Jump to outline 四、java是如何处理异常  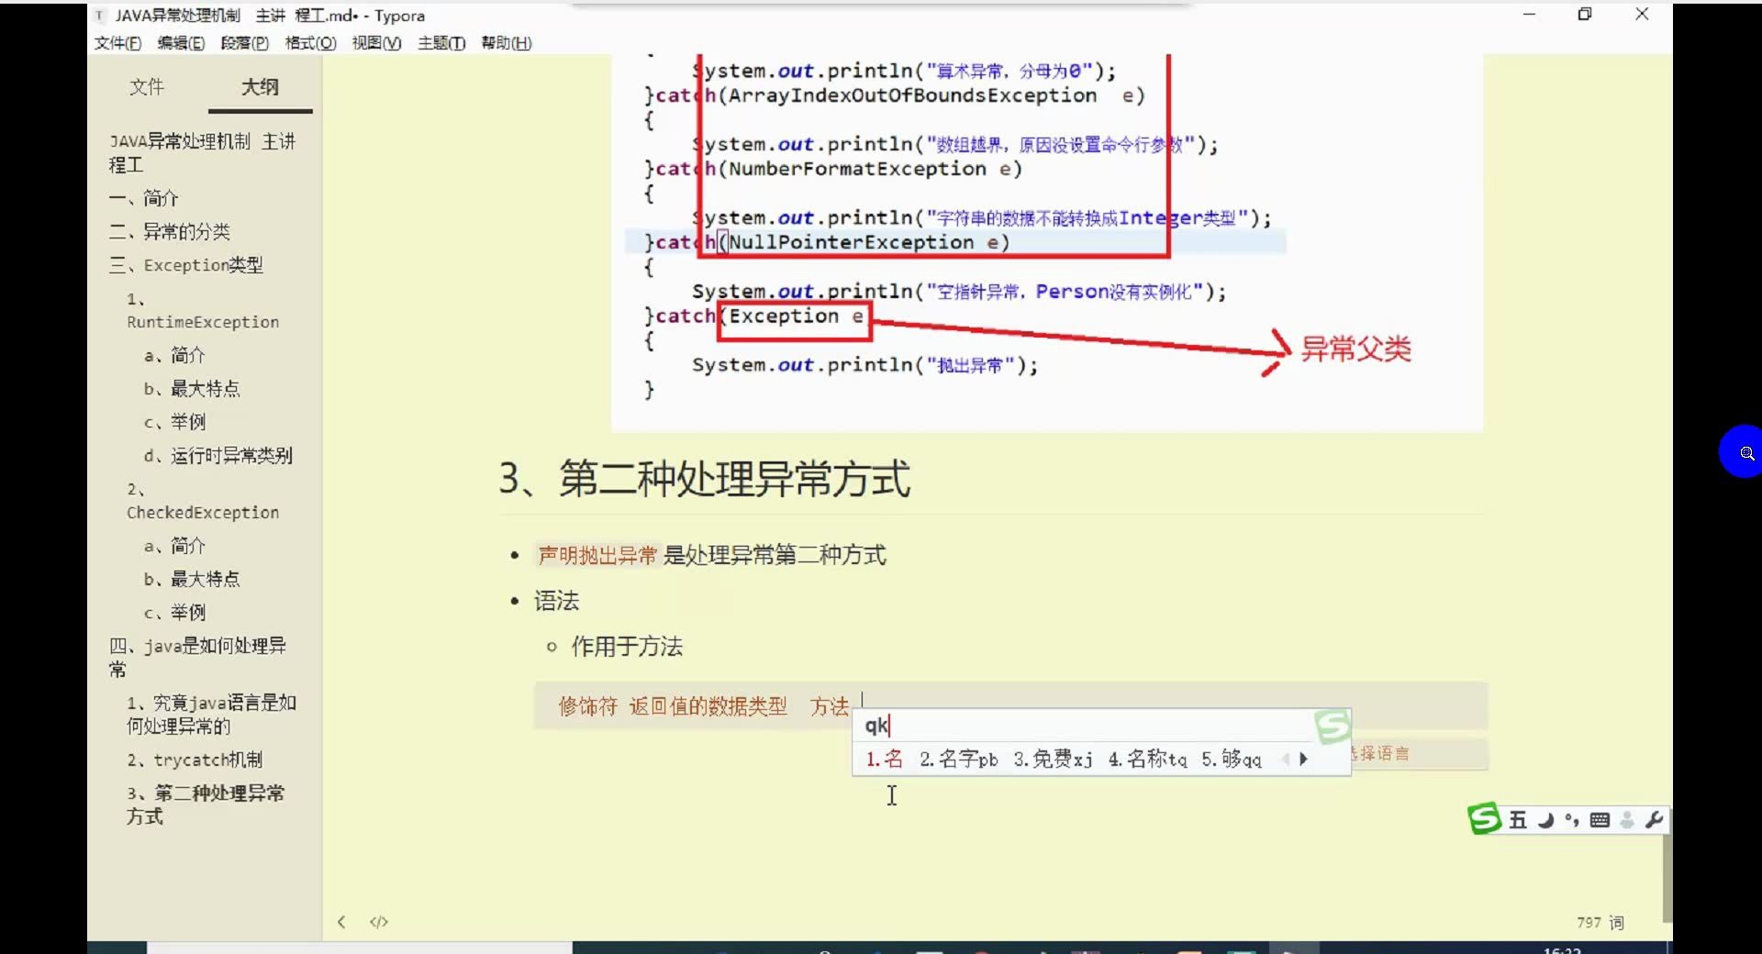(x=198, y=657)
